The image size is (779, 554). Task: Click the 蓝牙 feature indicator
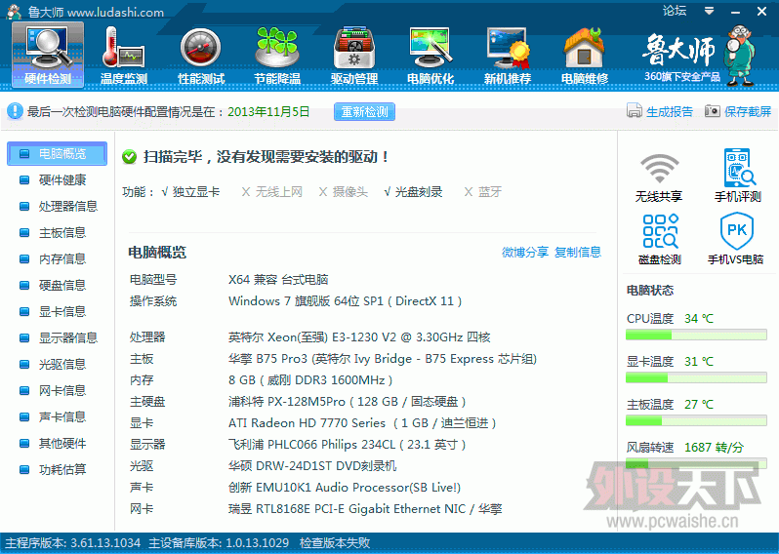483,192
